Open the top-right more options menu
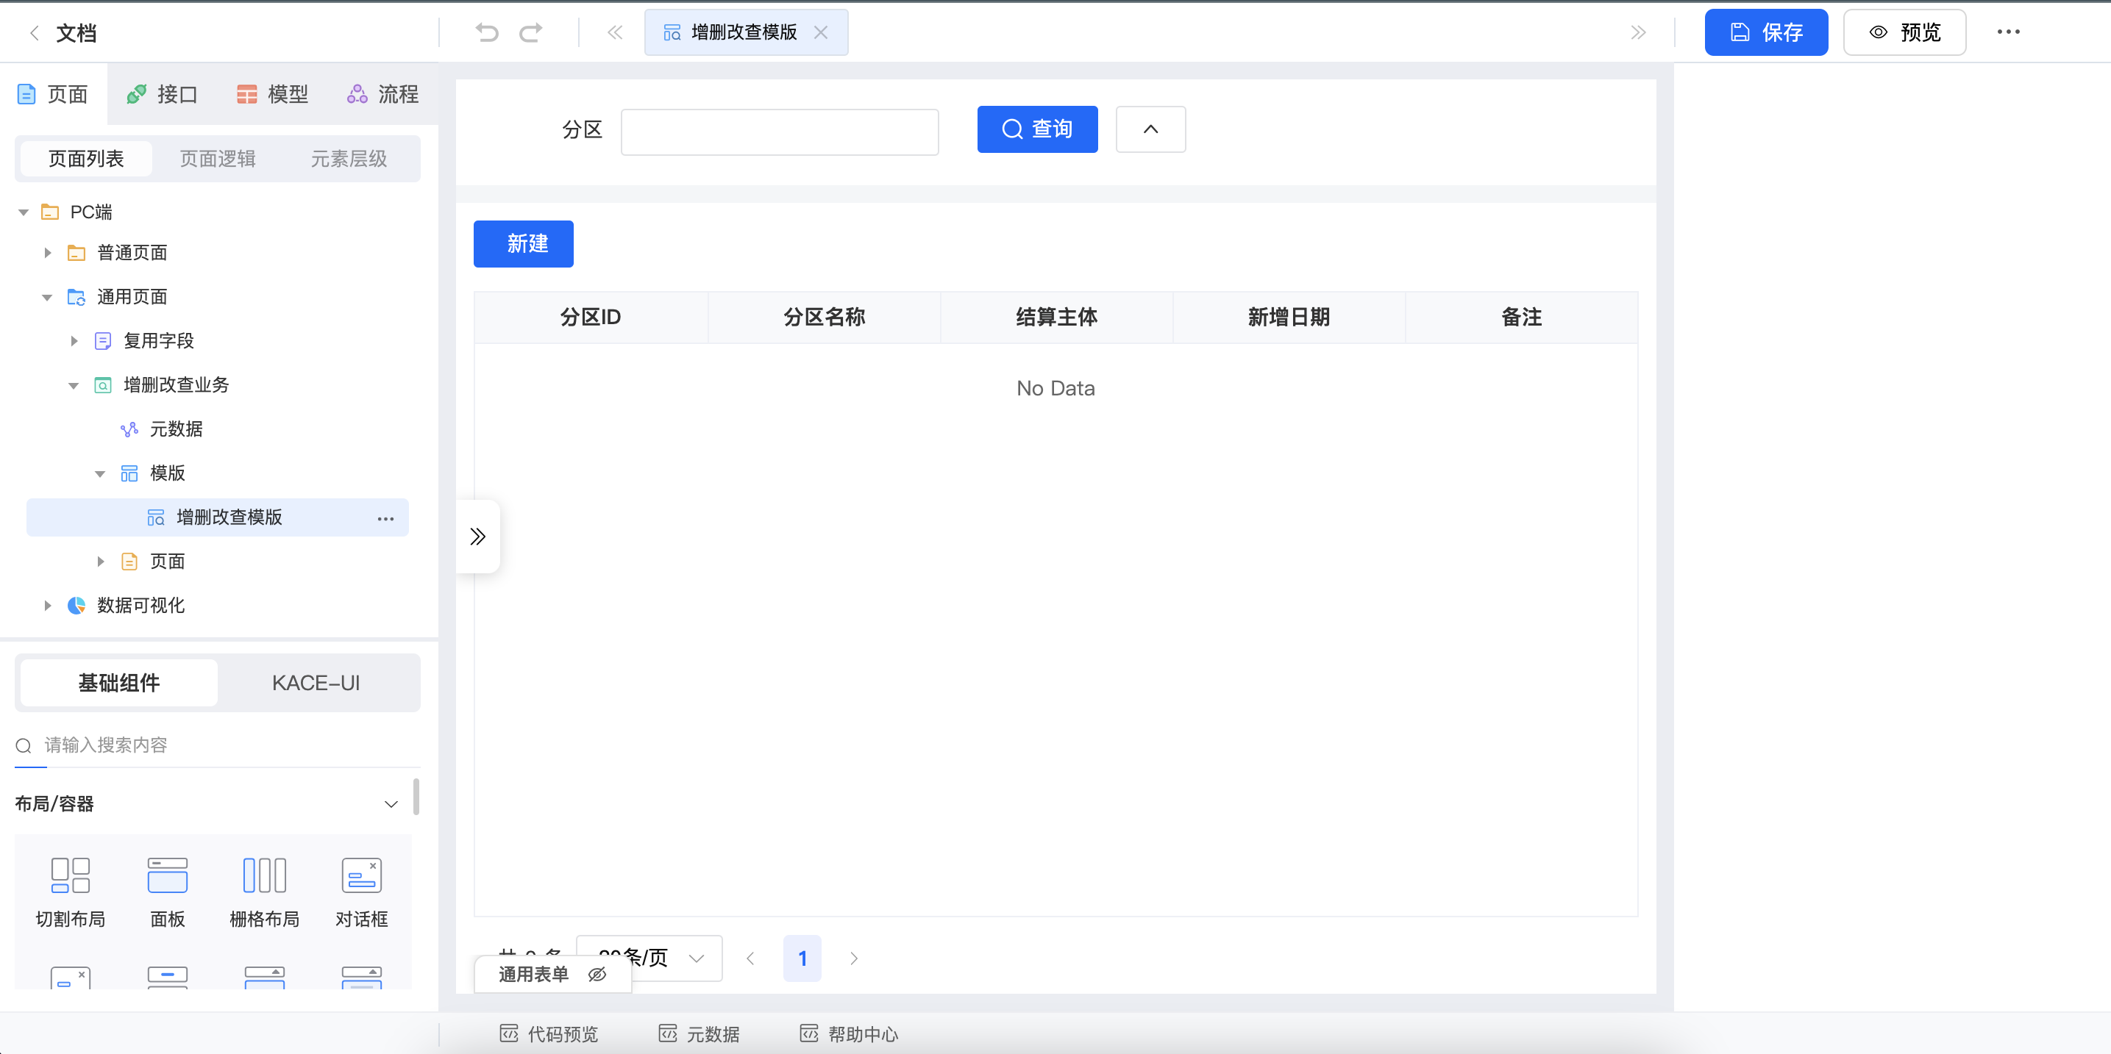The width and height of the screenshot is (2111, 1054). pos(2009,33)
